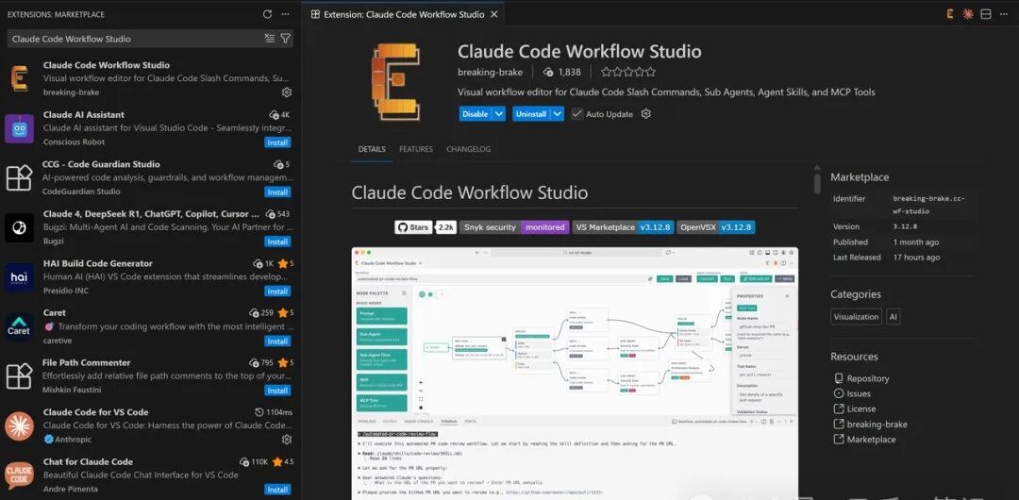Image resolution: width=1019 pixels, height=500 pixels.
Task: Select the Extension: Claude Code Workflow Studio editor tab
Action: tap(404, 14)
